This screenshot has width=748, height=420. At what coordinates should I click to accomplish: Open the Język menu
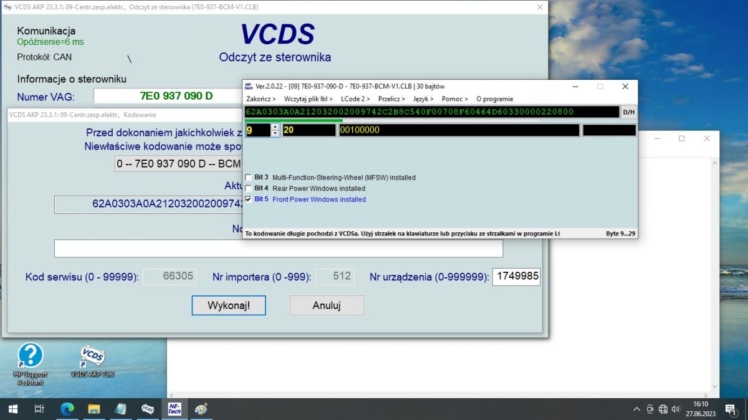coord(423,99)
